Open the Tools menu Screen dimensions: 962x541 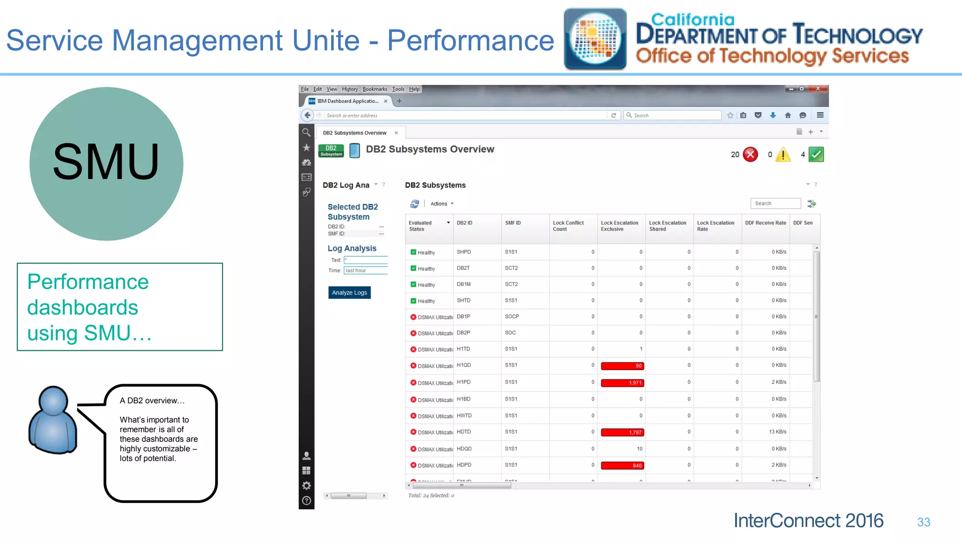click(398, 89)
